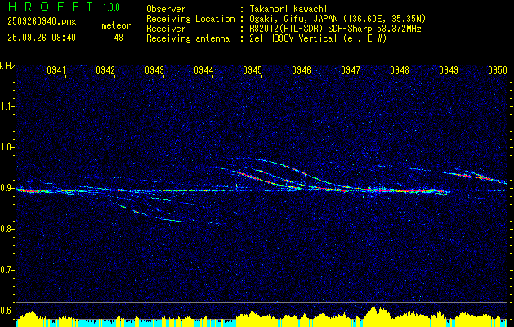Viewport: 514px width, 327px height.
Task: Click the 0943 time marker
Action: [154, 70]
